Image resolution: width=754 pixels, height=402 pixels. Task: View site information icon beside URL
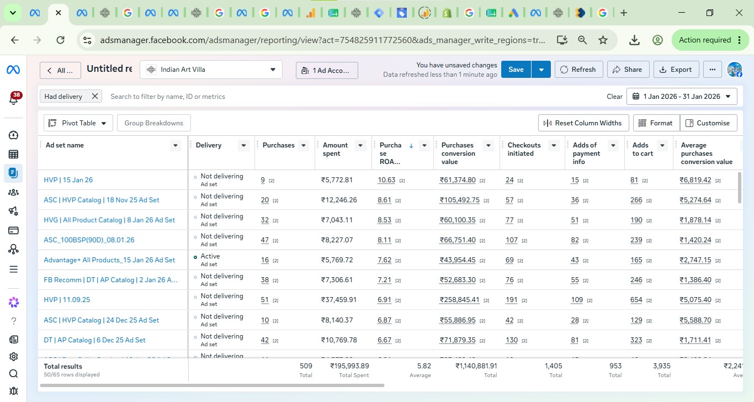[x=86, y=40]
